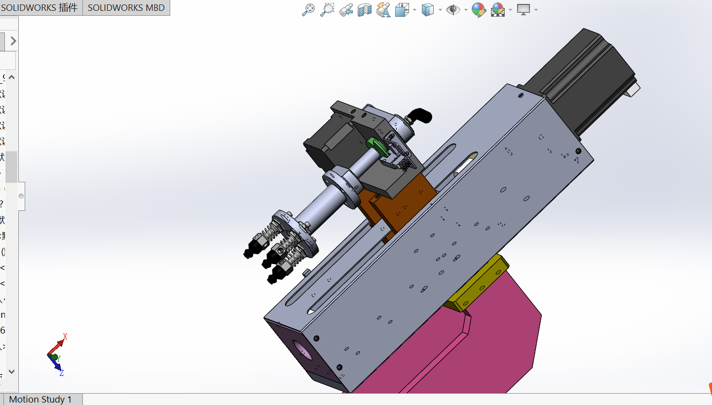Viewport: 712px width, 405px height.
Task: Click the Apply Scene icon
Action: click(x=497, y=10)
